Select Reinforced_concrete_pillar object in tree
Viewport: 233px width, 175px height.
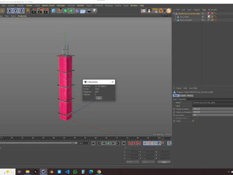point(189,14)
